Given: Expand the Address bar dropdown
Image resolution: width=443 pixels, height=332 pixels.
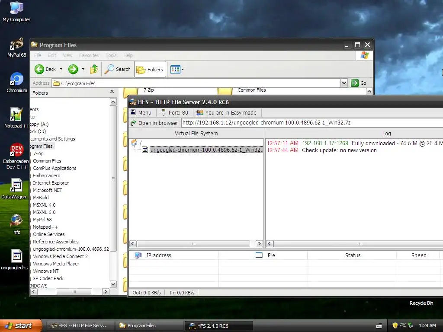Looking at the screenshot, I should 344,83.
